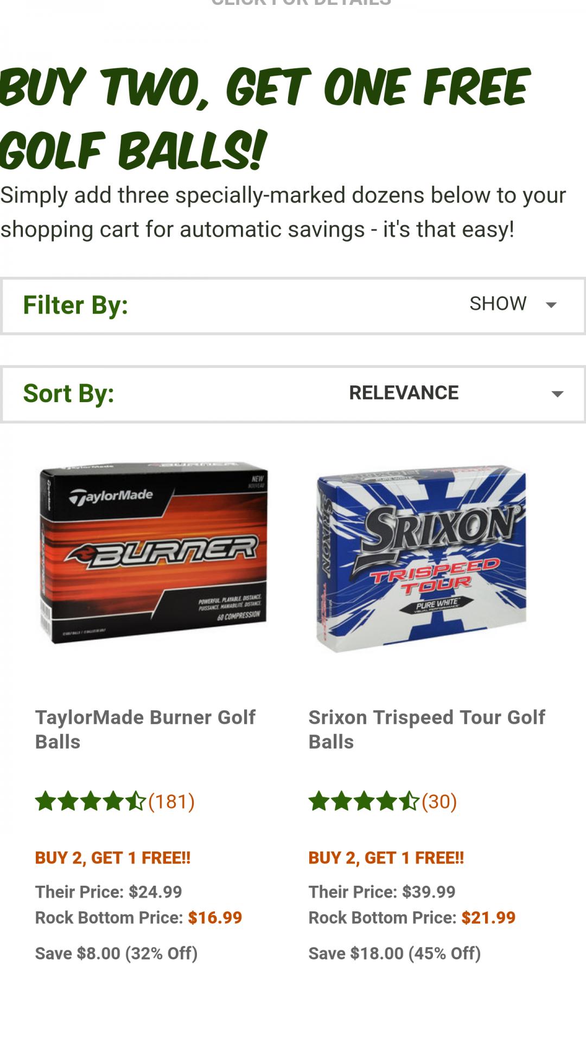Click the $21.99 Rock Bottom Price
Viewport: 586px width, 1042px height.
(x=488, y=918)
